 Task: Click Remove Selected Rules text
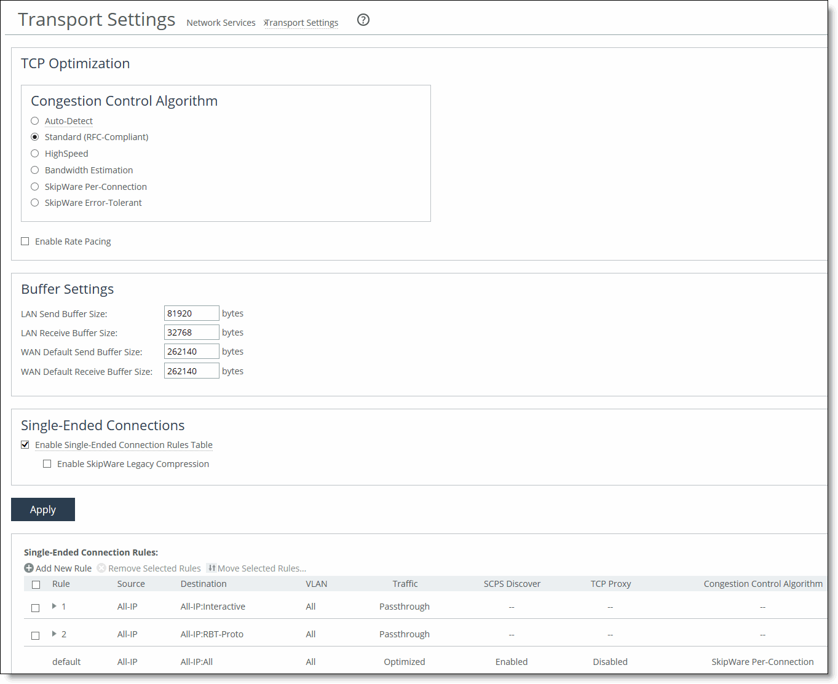pyautogui.click(x=154, y=568)
